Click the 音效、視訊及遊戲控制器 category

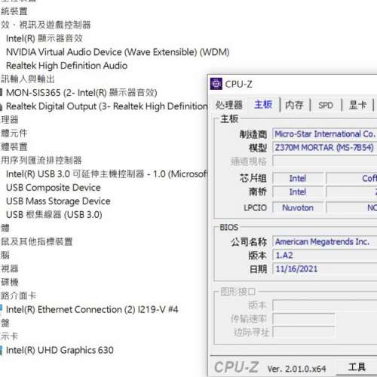pyautogui.click(x=45, y=25)
